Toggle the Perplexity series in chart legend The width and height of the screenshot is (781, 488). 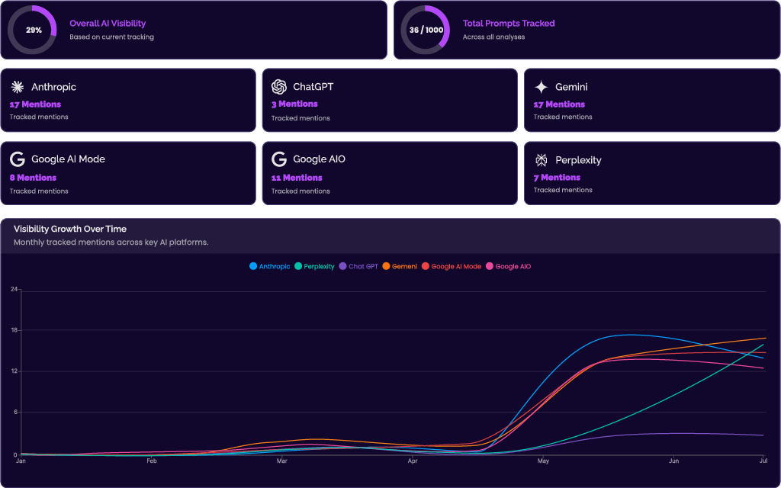tap(314, 266)
